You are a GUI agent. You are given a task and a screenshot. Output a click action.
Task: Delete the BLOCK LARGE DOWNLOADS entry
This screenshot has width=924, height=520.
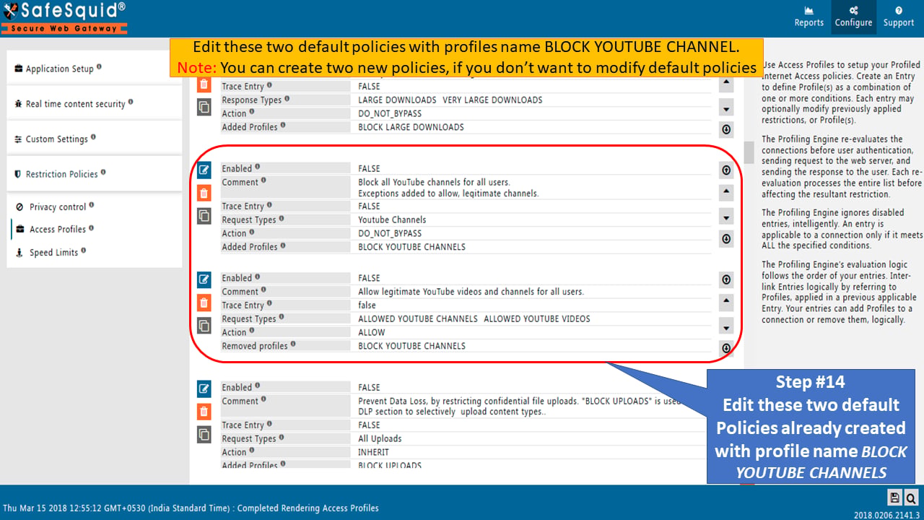(x=204, y=84)
